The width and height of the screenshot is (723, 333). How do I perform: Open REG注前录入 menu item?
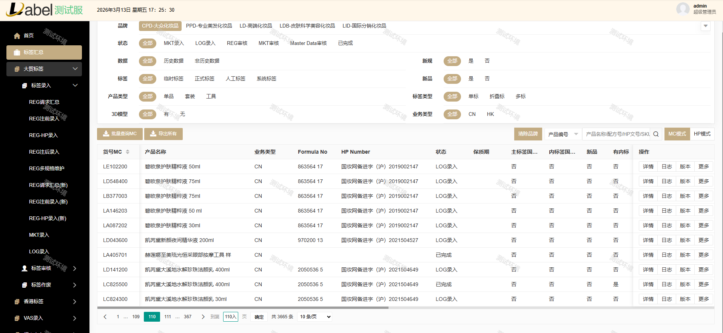coord(44,119)
